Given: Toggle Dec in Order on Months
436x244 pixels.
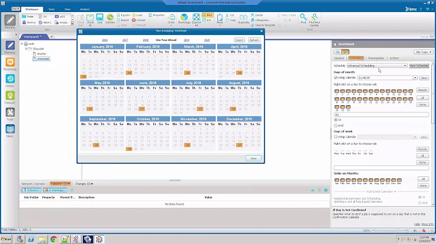Looking at the screenshot, I should (399, 180).
